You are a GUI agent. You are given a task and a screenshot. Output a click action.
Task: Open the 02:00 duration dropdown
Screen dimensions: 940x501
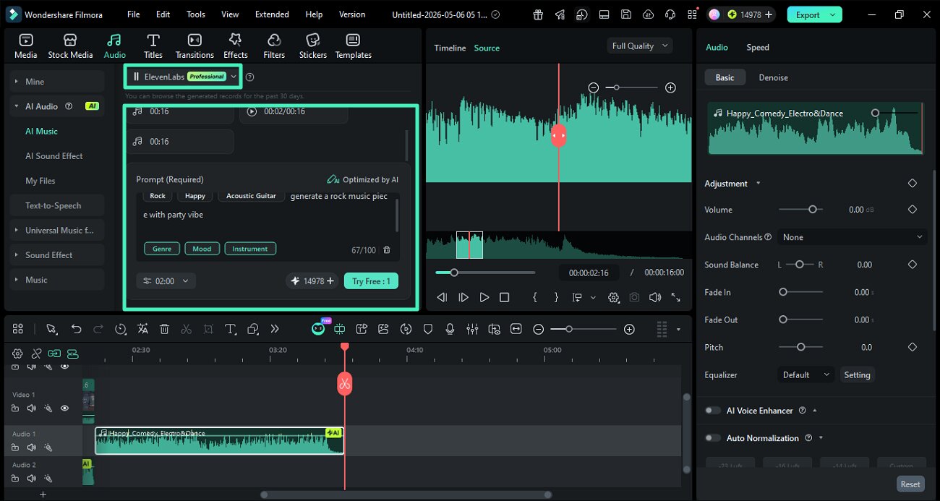tap(166, 281)
